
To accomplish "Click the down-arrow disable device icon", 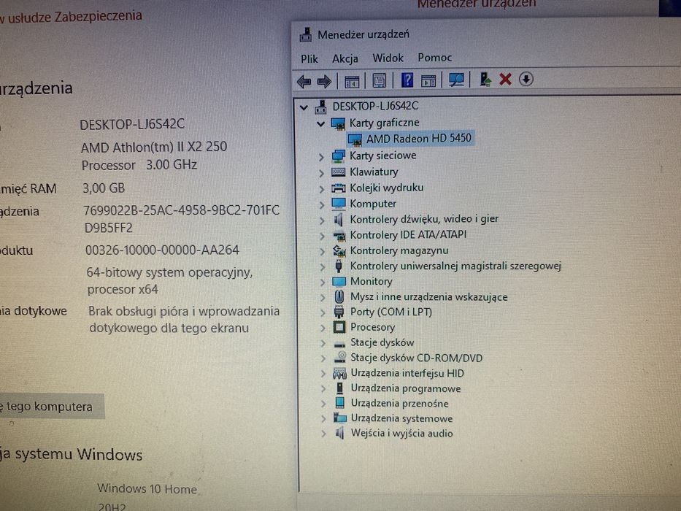I will pyautogui.click(x=526, y=79).
